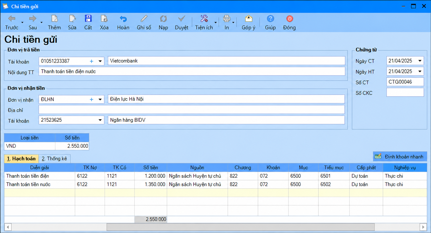This screenshot has width=431, height=233.
Task: Click the Sửa edit icon
Action: 72,19
